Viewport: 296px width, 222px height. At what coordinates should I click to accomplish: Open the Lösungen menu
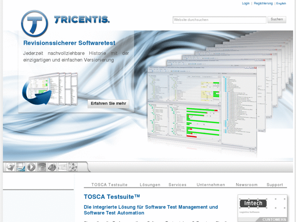pyautogui.click(x=150, y=185)
